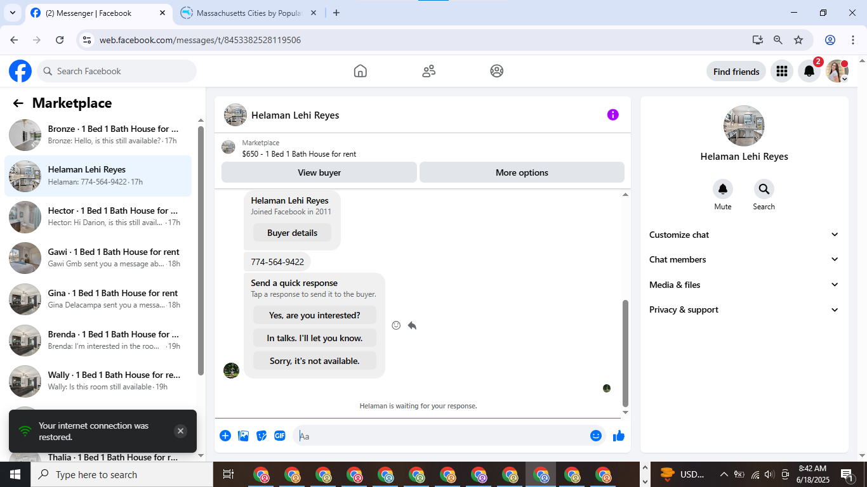Open Gawi's 1 Bed 1 Bath conversation
This screenshot has width=867, height=487.
point(98,258)
